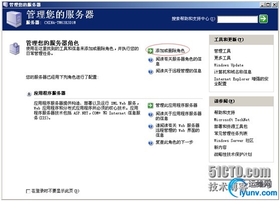
Task: Open 管理工具 link
Action: pos(222,51)
